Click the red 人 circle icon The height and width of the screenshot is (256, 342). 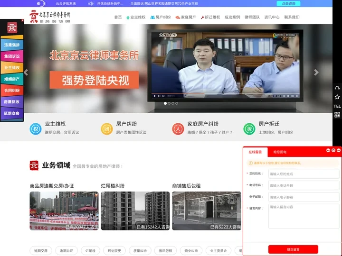point(178,129)
